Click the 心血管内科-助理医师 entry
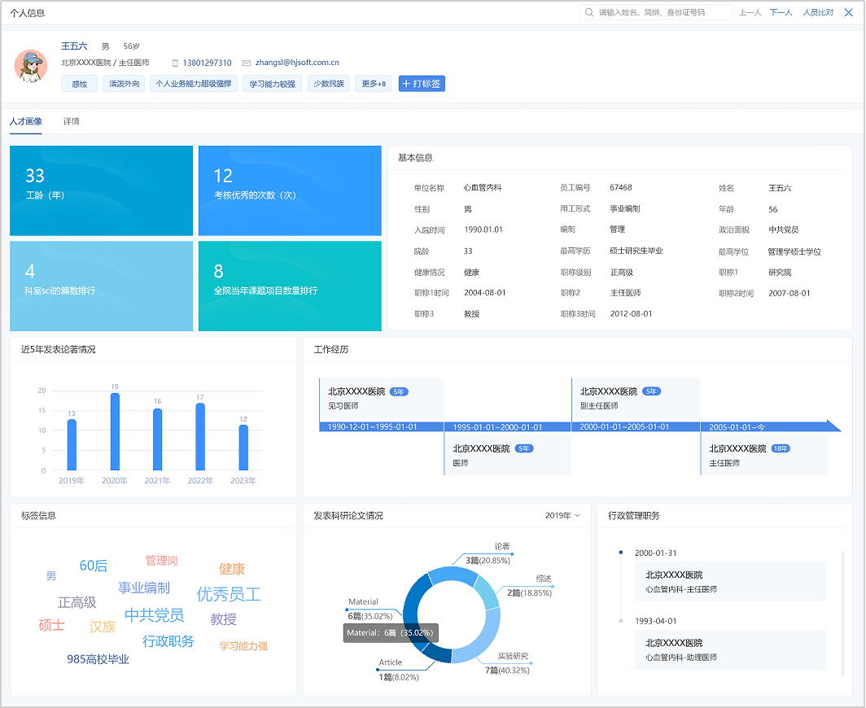Screen dimensions: 866x708 click(730, 649)
